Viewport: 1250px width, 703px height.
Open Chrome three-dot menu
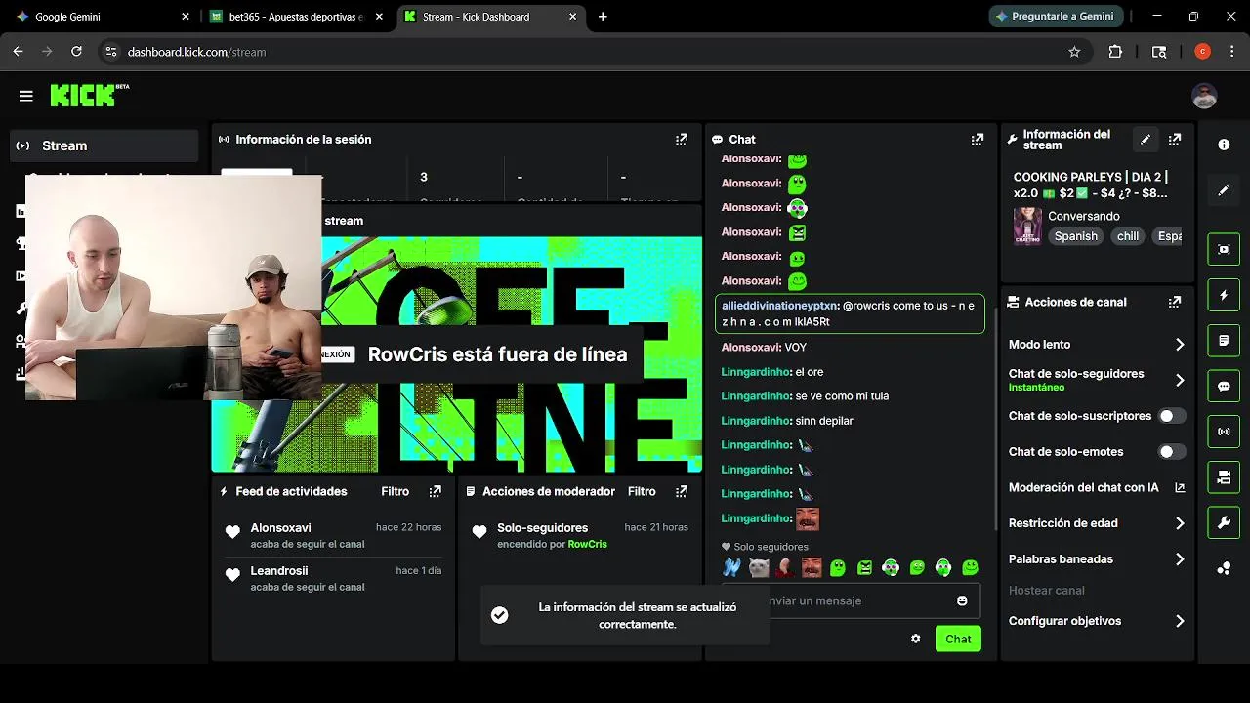coord(1232,52)
